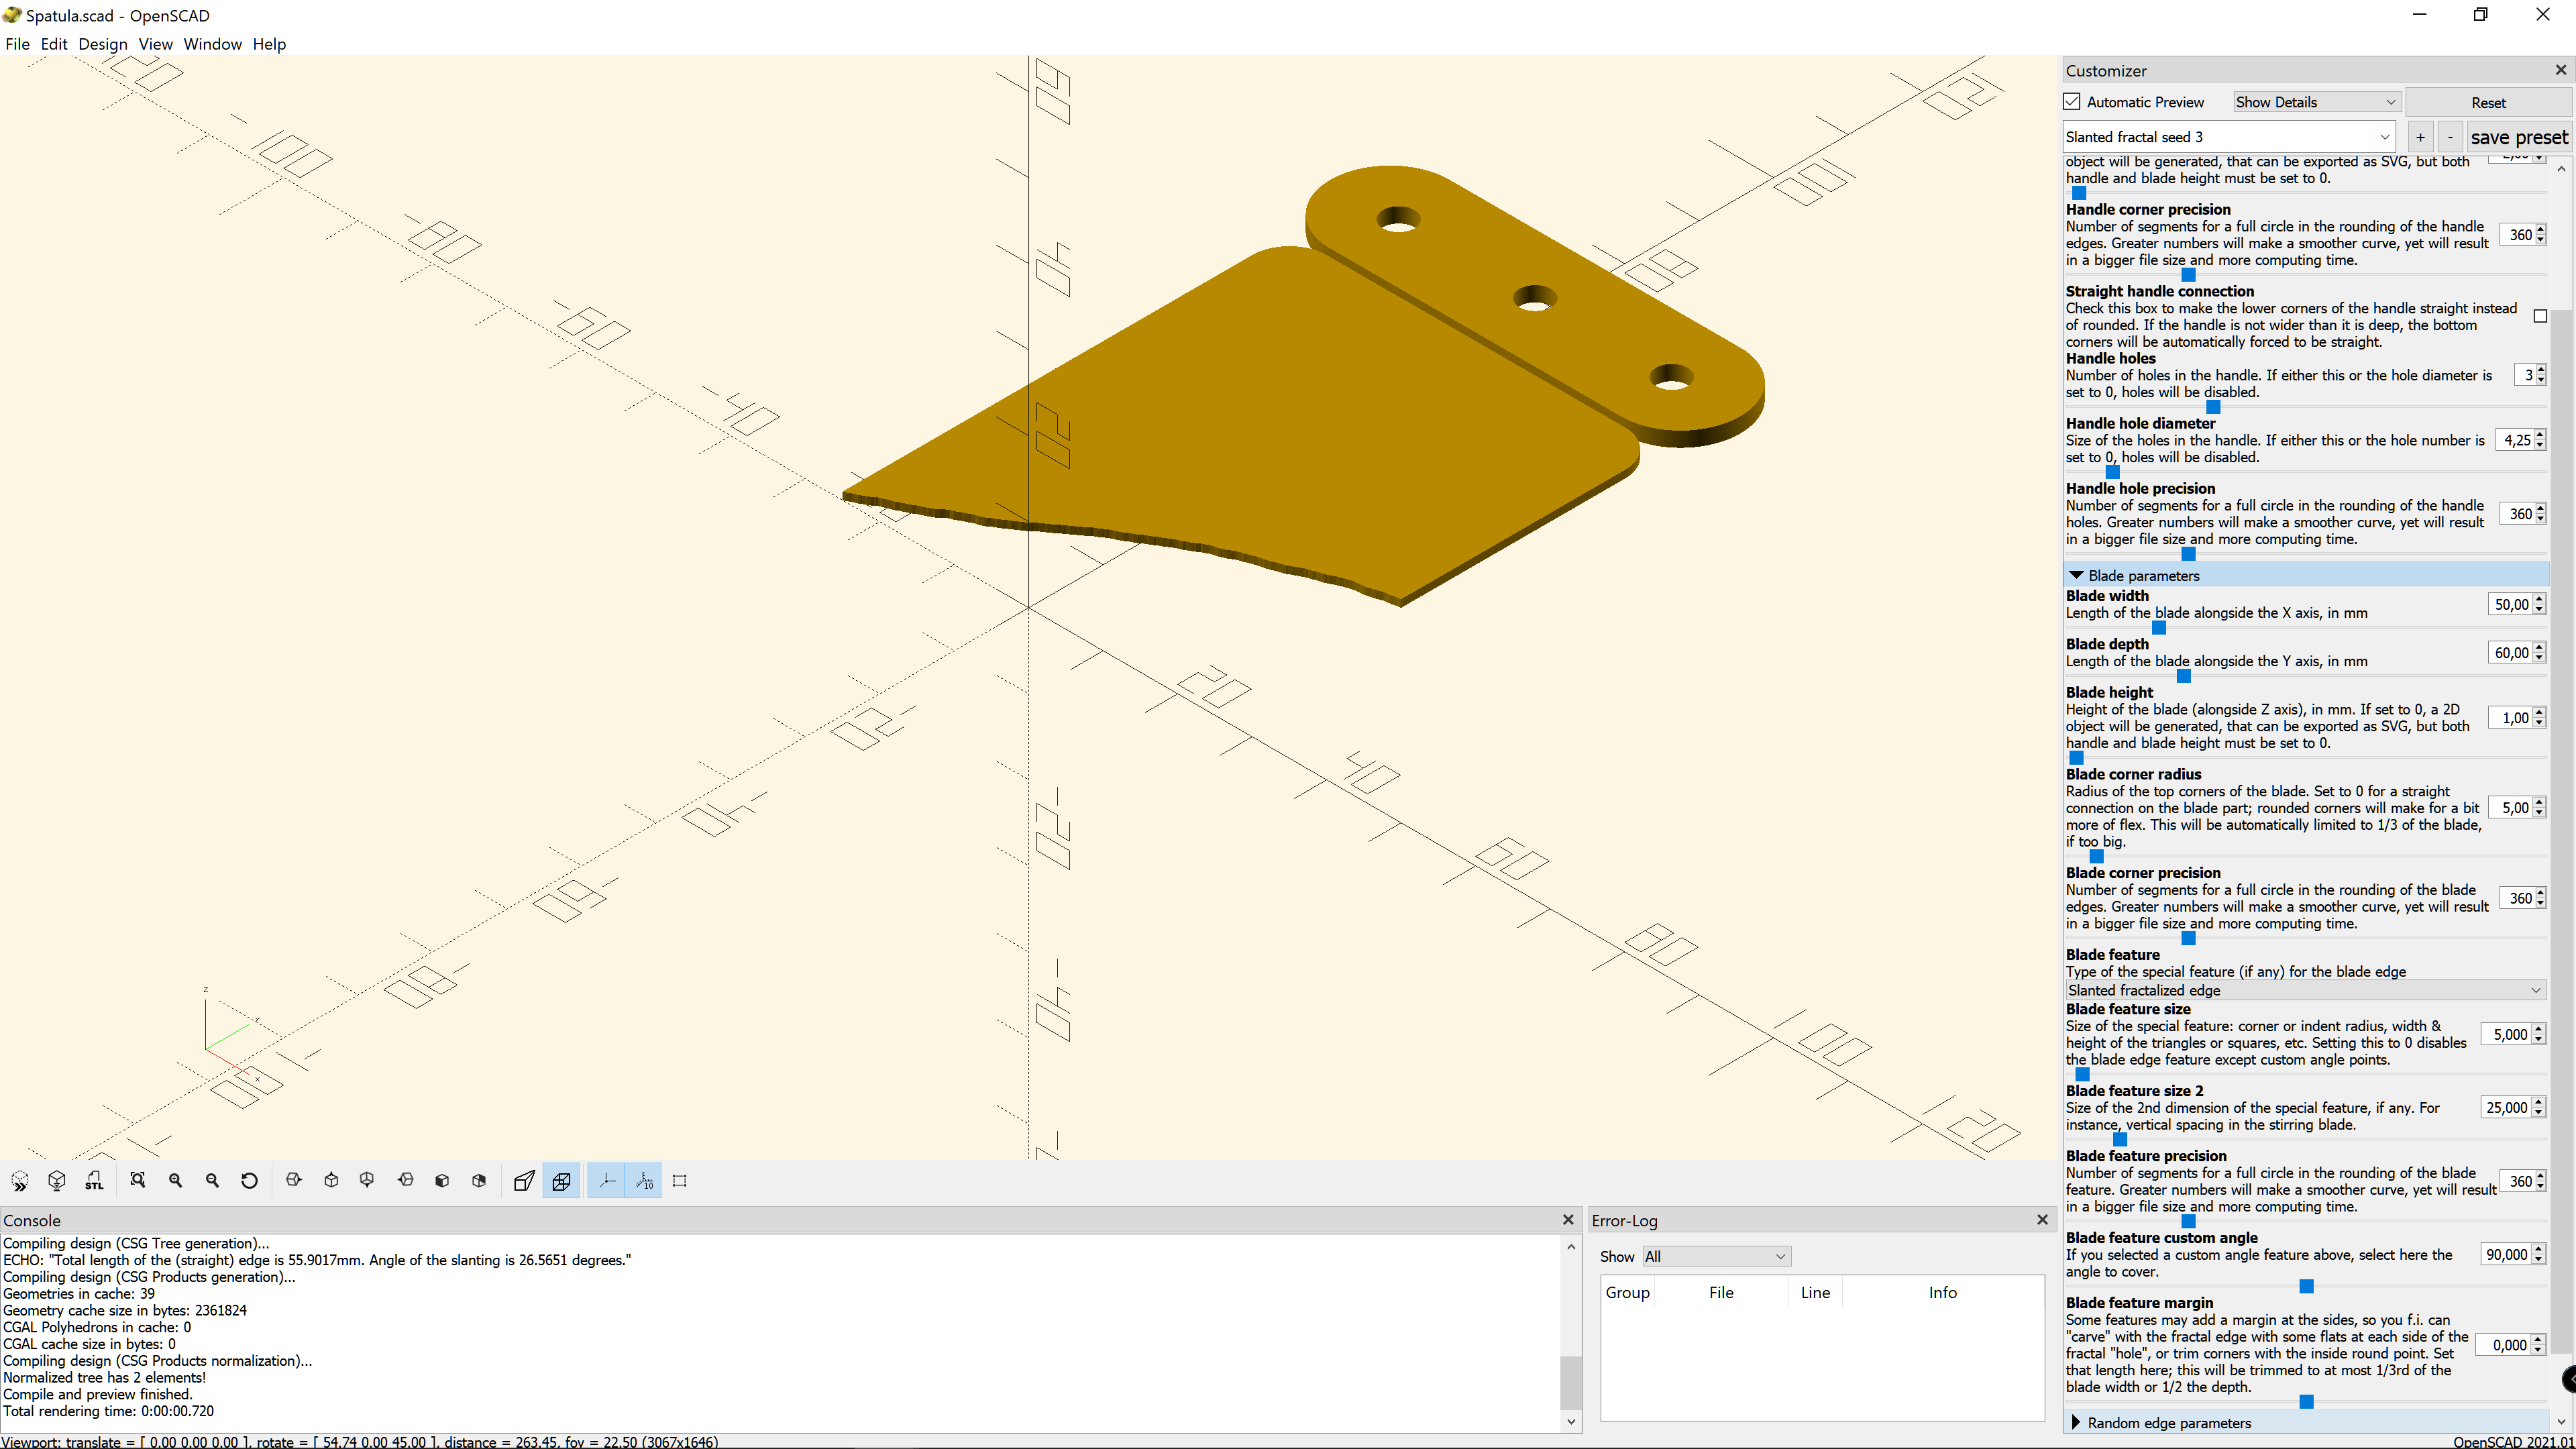Add a preset with the plus button
This screenshot has height=1449, width=2576.
pos(2420,137)
